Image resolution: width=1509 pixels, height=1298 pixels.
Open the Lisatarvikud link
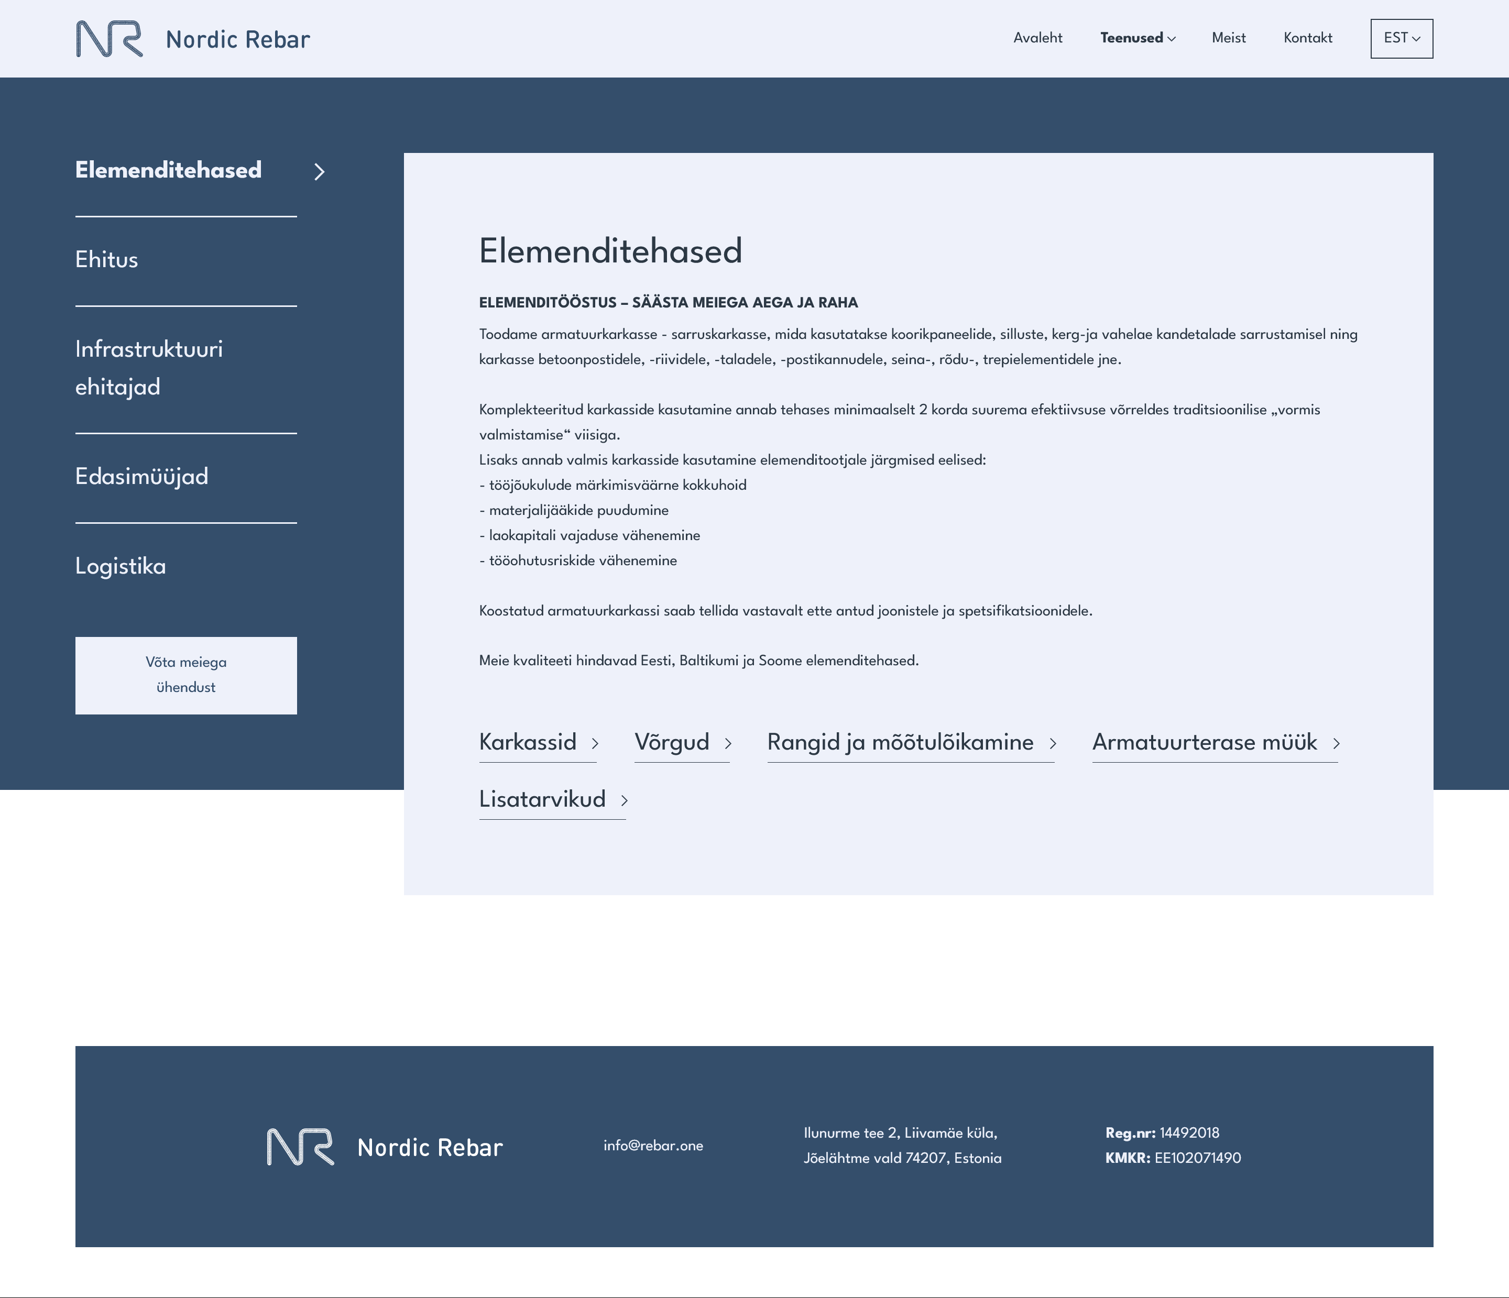pos(543,799)
